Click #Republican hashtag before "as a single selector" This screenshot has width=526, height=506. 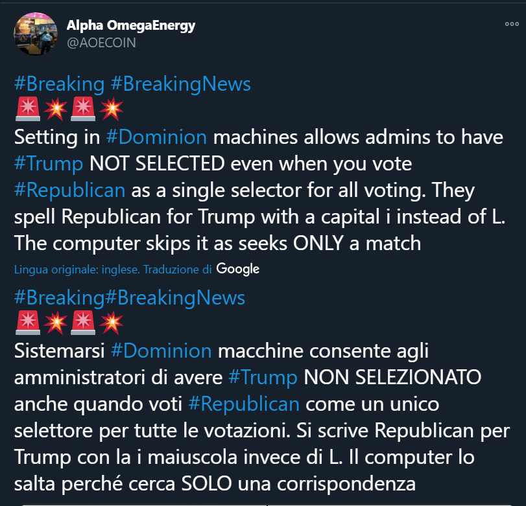[x=69, y=190]
